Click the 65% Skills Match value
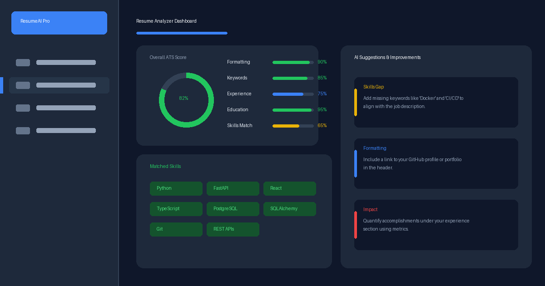545x286 pixels. point(322,126)
